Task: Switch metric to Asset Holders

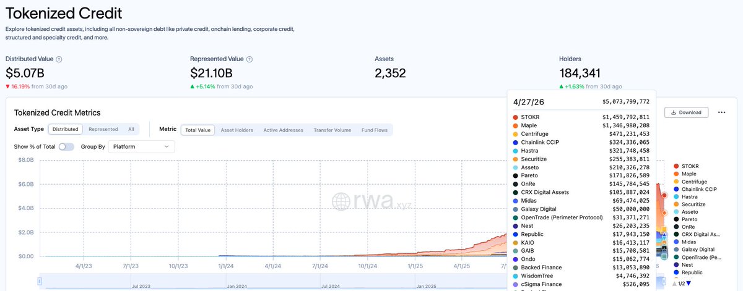Action: pos(237,130)
